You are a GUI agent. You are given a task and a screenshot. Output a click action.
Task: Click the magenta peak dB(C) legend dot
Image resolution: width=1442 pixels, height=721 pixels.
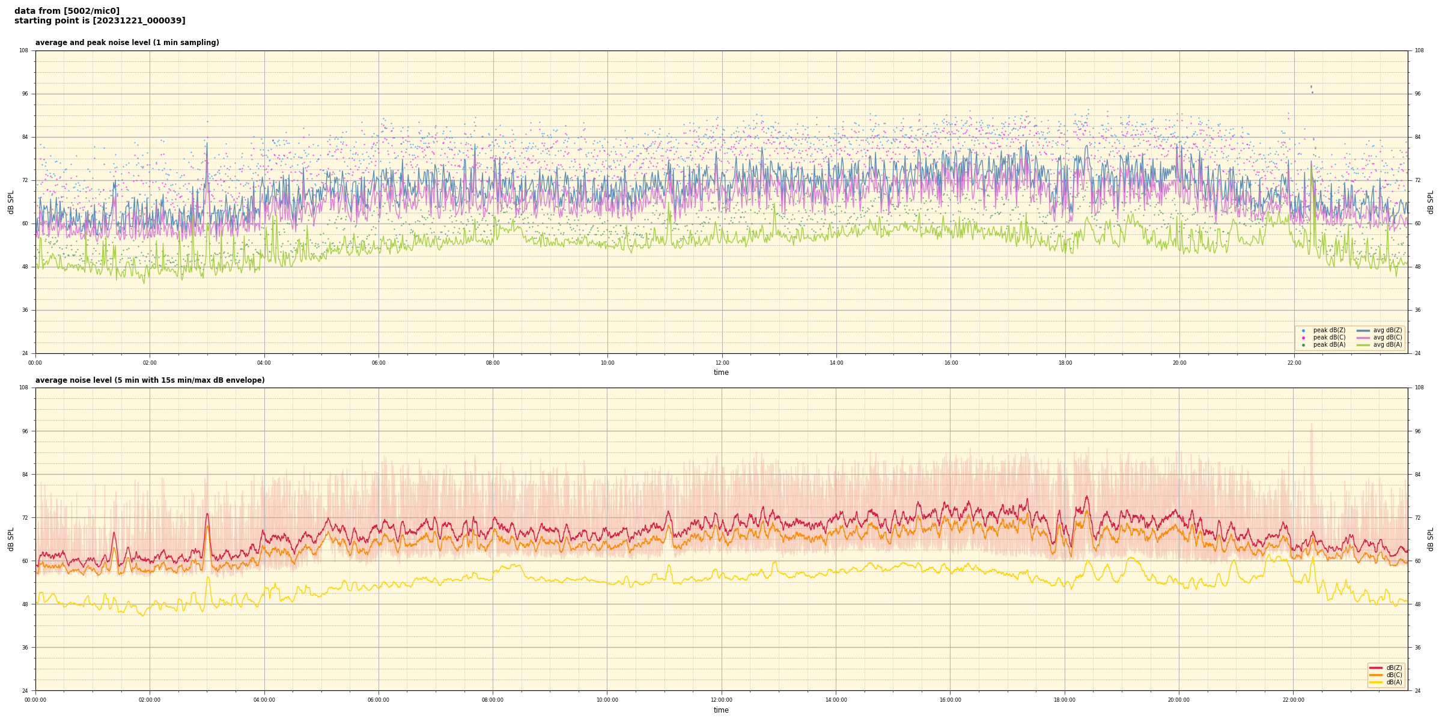(x=1303, y=338)
